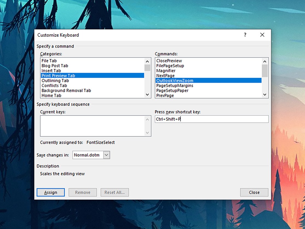Click the Help question mark icon
The height and width of the screenshot is (229, 305).
tap(245, 35)
